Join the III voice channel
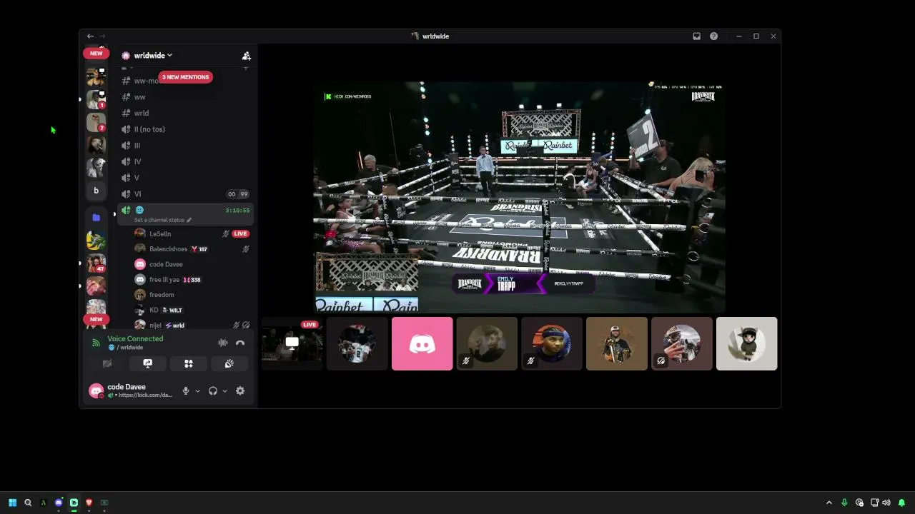Viewport: 915px width, 514px height. tap(137, 146)
